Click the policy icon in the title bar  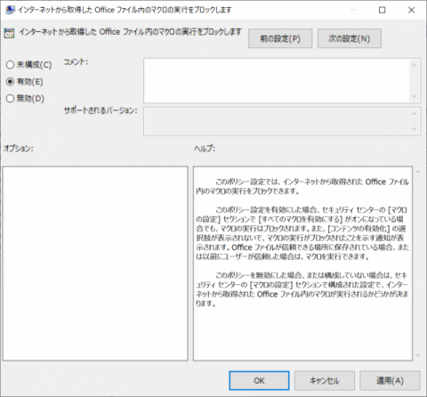(10, 10)
